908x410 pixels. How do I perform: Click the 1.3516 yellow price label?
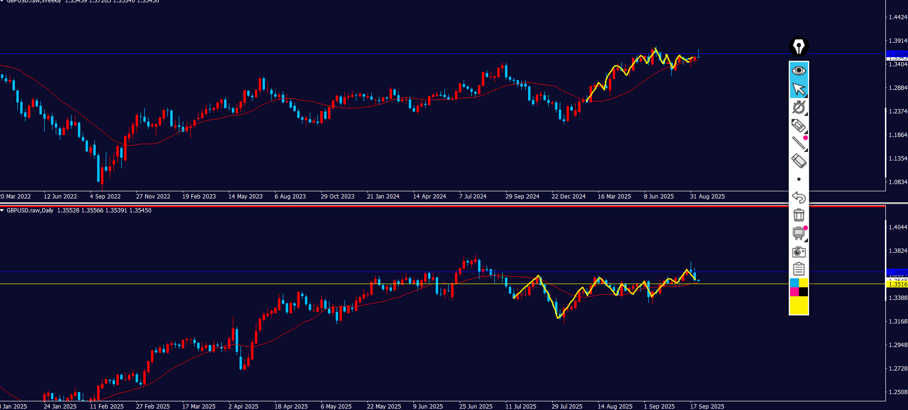(897, 284)
